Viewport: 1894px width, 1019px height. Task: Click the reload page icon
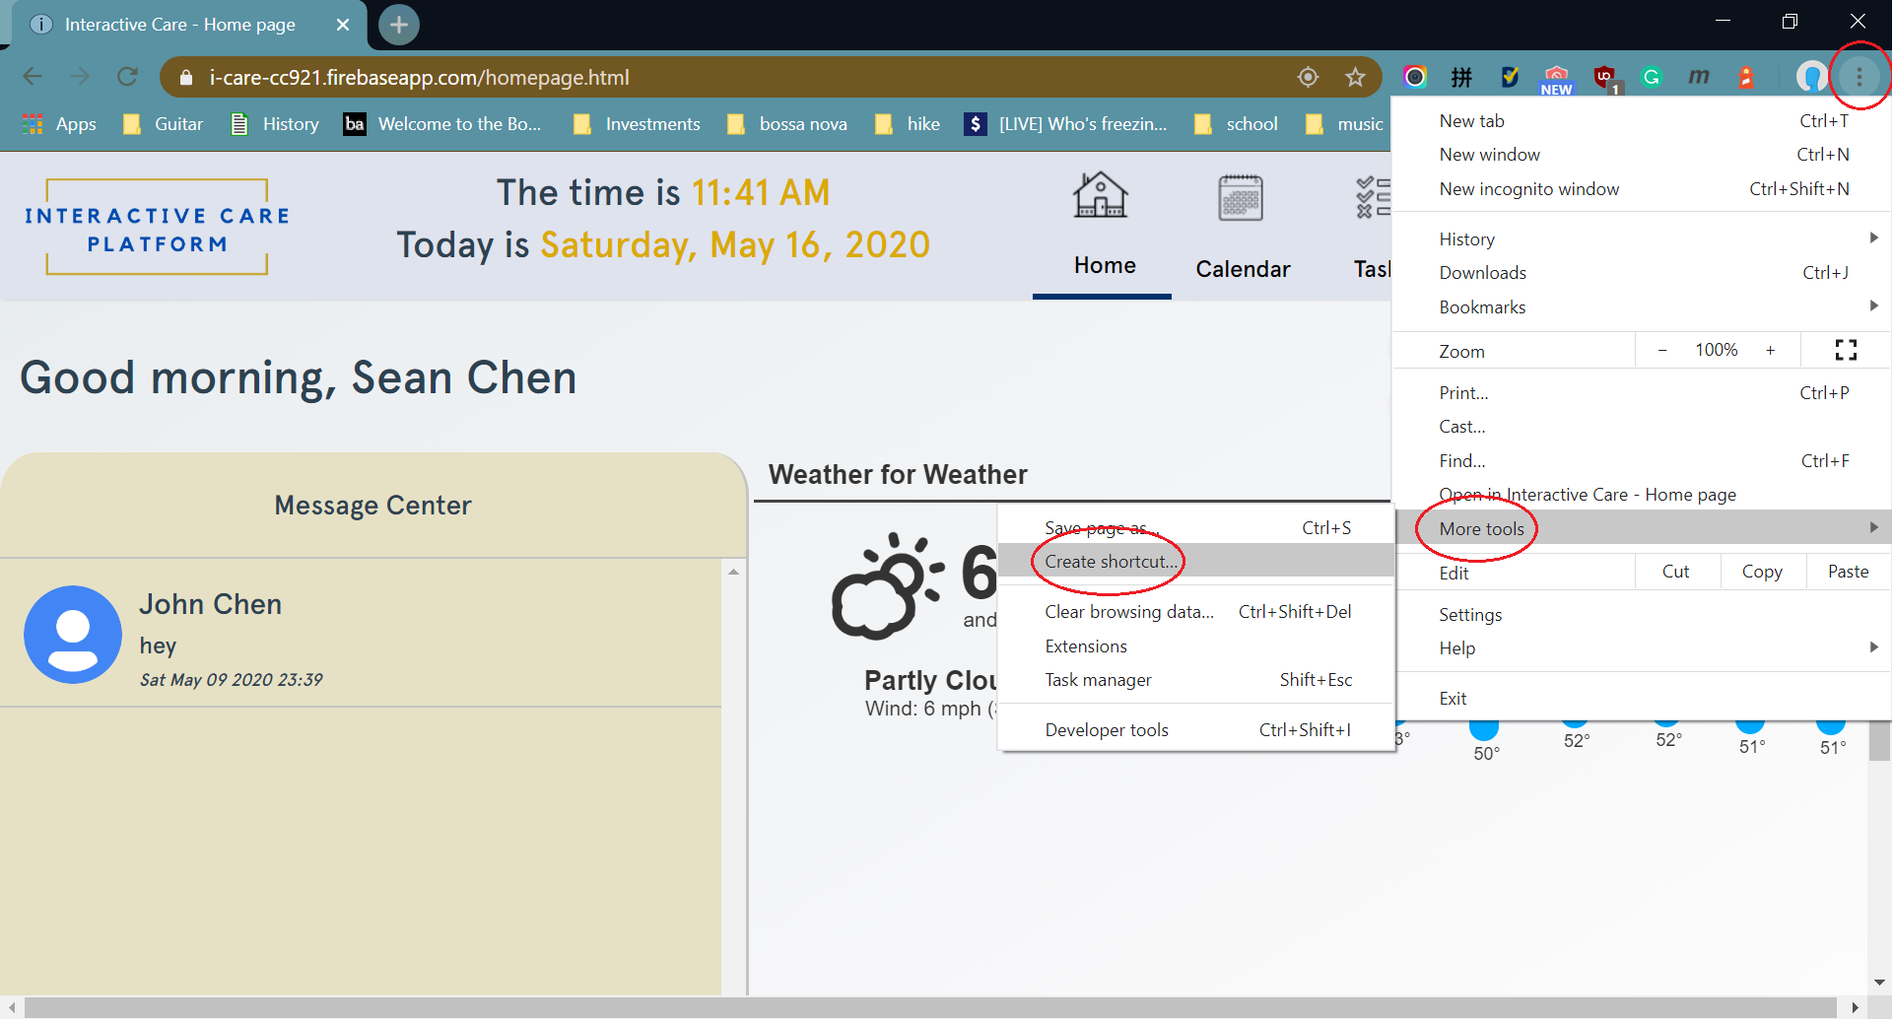pos(127,77)
